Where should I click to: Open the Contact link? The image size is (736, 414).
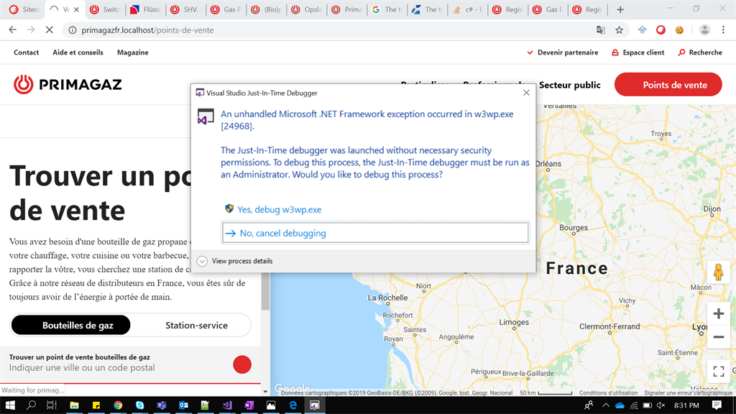27,52
